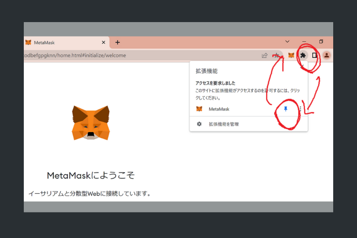Click the MetaMaskにようこそ heading

pyautogui.click(x=91, y=176)
